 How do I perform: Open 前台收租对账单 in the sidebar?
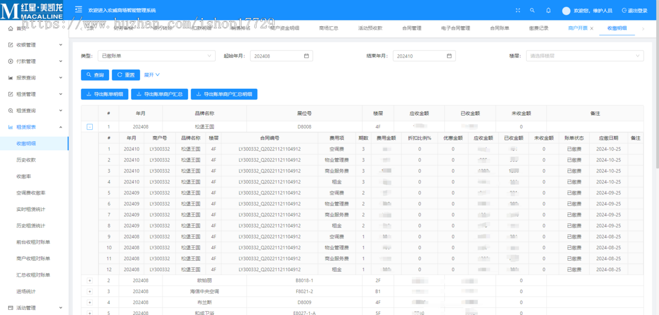pos(33,242)
